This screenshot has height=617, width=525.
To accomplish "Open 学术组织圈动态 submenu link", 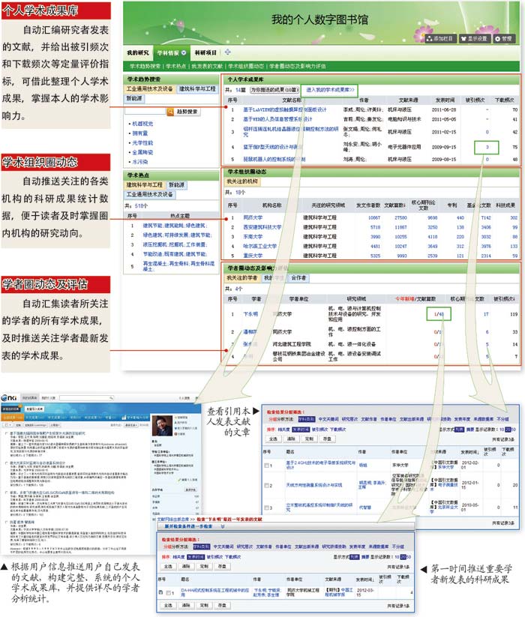I will (246, 66).
